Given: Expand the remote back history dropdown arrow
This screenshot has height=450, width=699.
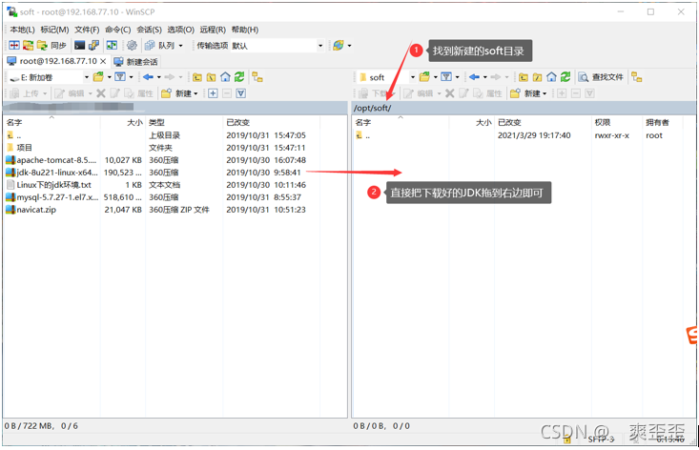Looking at the screenshot, I should (x=485, y=77).
